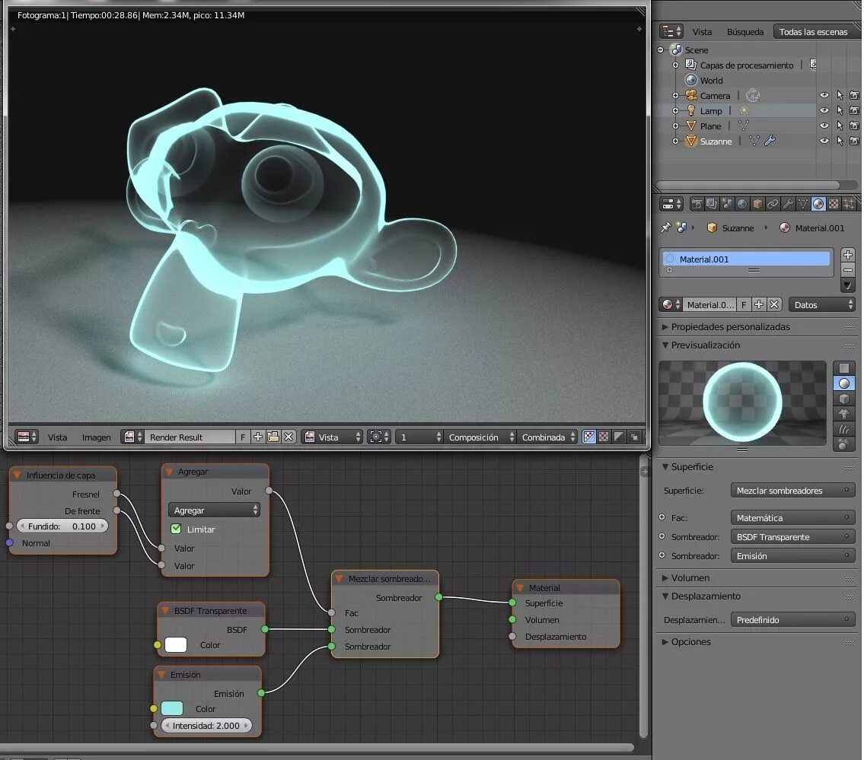Collapse Scene in outliner tree
The image size is (864, 760).
[x=661, y=49]
